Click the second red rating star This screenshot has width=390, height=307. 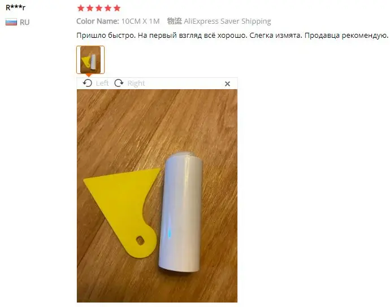pos(90,8)
